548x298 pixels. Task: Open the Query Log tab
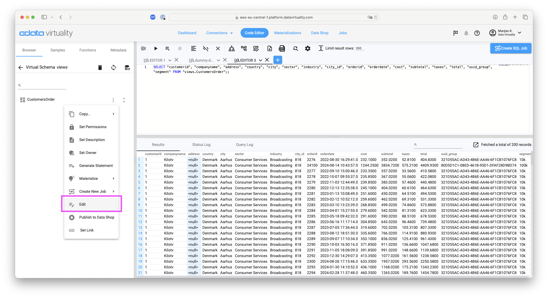pos(244,145)
